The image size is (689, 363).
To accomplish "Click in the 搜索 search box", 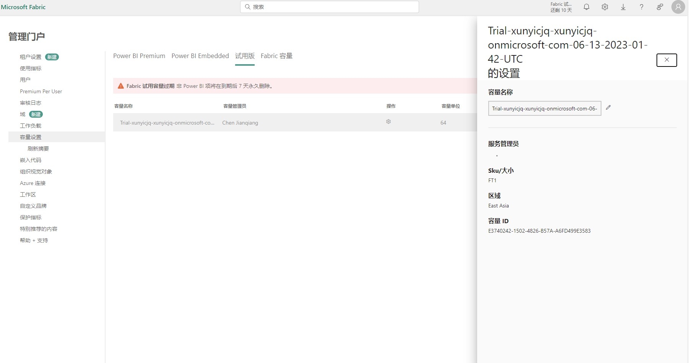I will [x=329, y=7].
